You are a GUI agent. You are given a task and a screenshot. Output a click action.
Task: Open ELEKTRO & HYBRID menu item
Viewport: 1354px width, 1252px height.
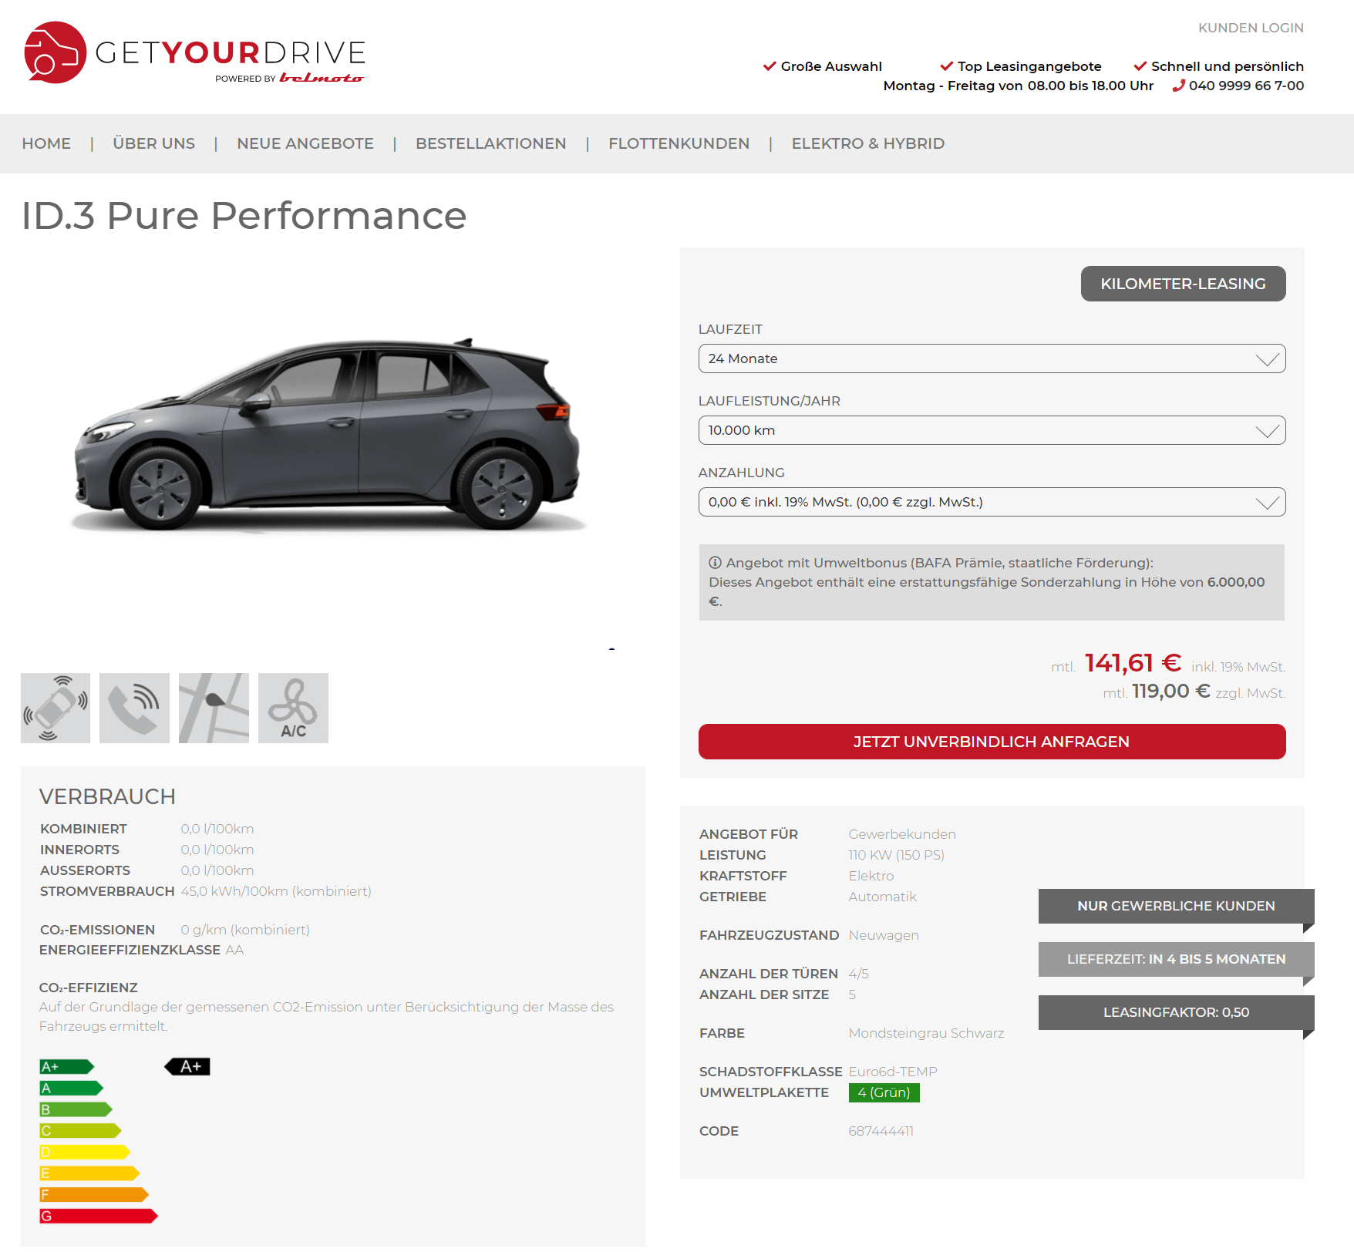pyautogui.click(x=867, y=143)
